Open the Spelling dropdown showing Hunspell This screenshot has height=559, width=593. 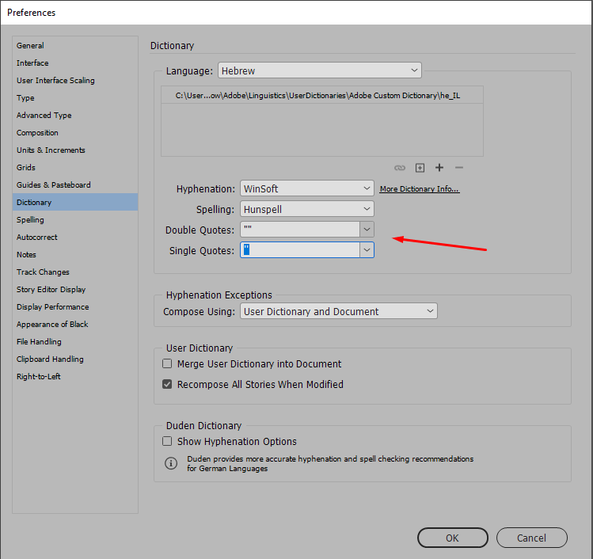[x=307, y=209]
